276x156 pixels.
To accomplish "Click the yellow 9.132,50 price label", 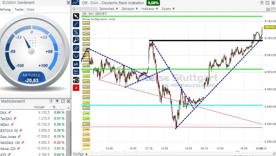I will pyautogui.click(x=270, y=27).
